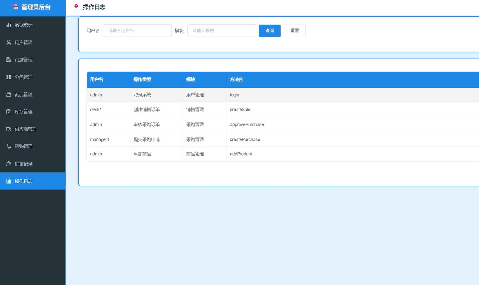Focus the 用户名 input field
Image resolution: width=479 pixels, height=285 pixels.
(137, 31)
